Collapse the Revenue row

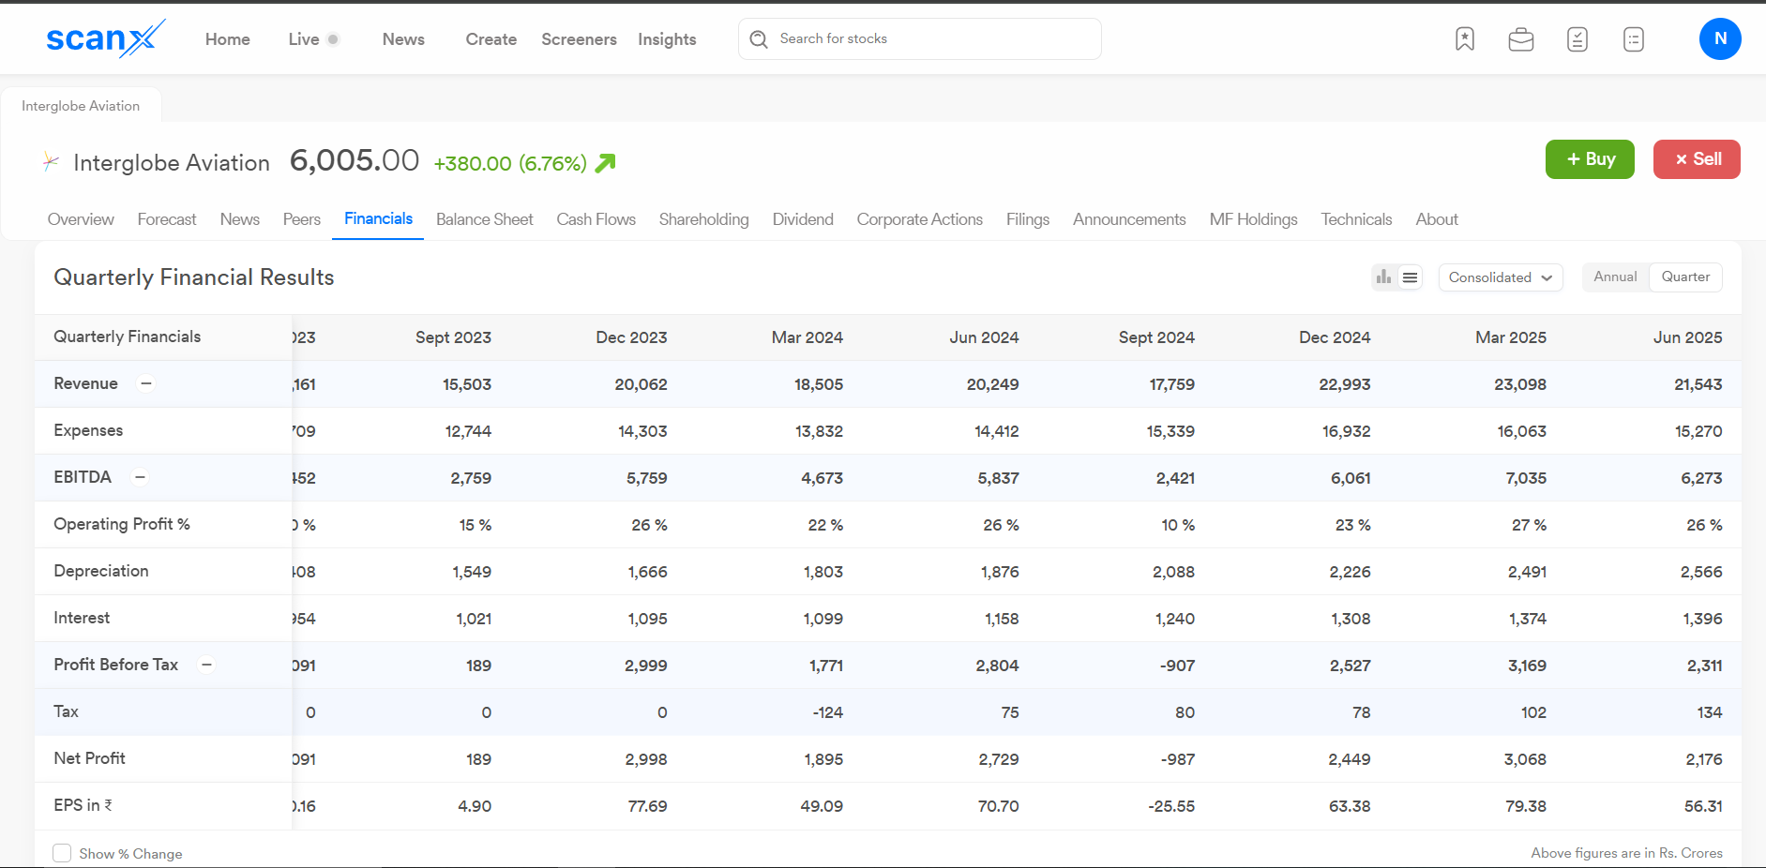click(x=146, y=383)
